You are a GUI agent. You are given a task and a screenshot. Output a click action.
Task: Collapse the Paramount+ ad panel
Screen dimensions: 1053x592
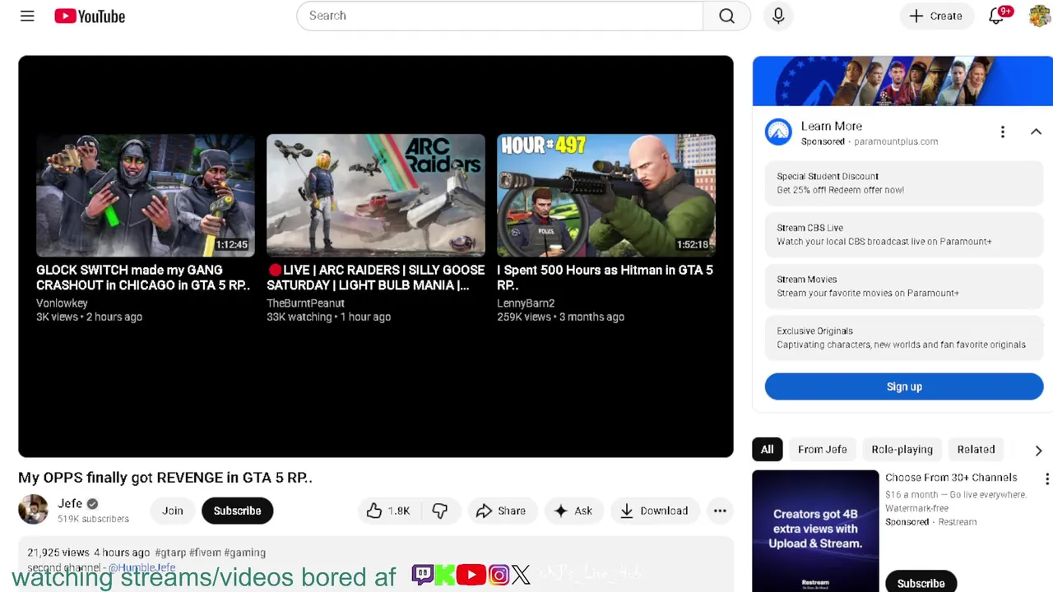pos(1036,132)
